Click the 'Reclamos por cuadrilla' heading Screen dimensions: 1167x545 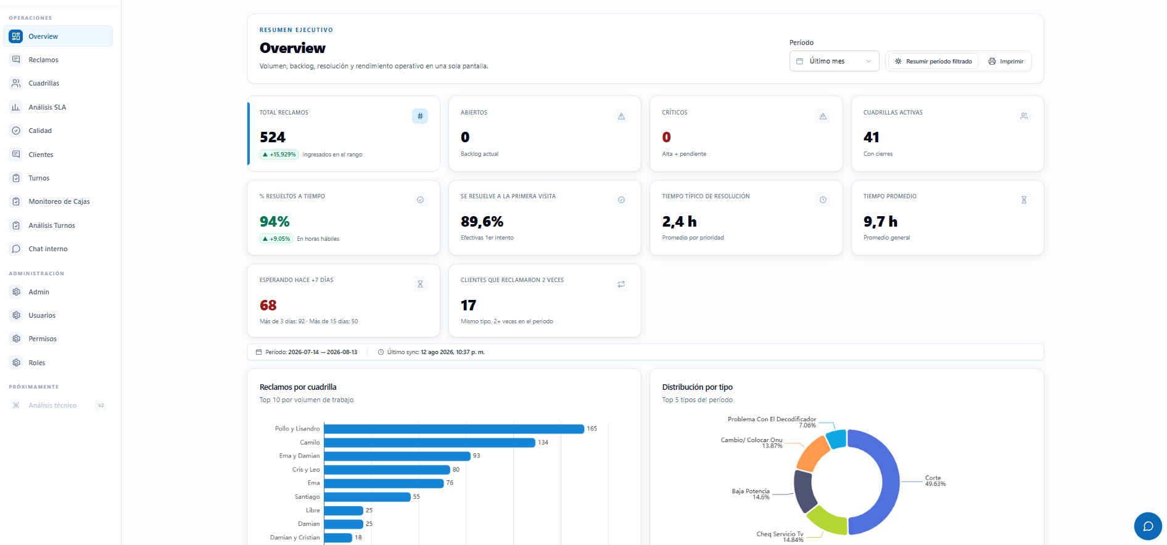(x=298, y=387)
